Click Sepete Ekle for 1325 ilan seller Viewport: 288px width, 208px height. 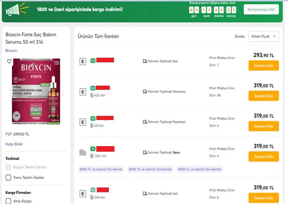click(263, 156)
